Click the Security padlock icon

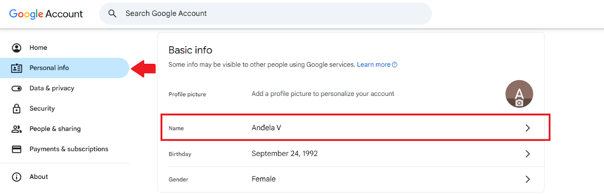17,109
